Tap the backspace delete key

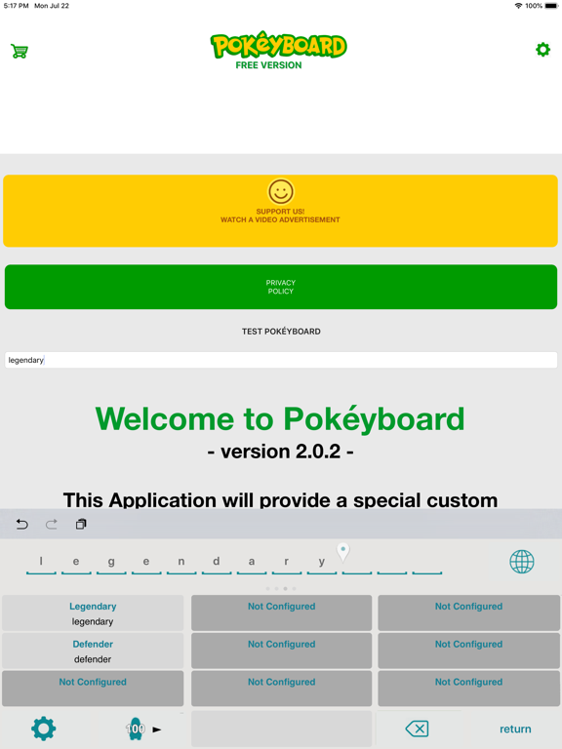click(417, 729)
